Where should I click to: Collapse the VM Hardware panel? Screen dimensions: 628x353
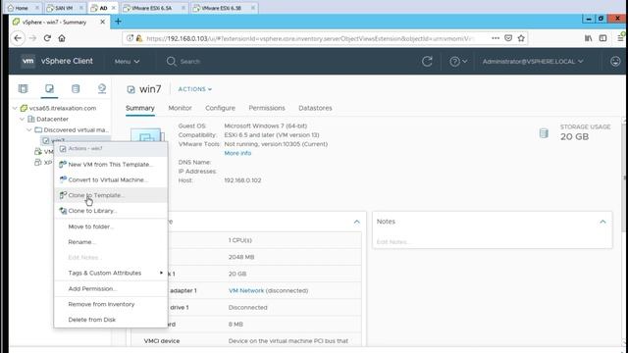(357, 222)
